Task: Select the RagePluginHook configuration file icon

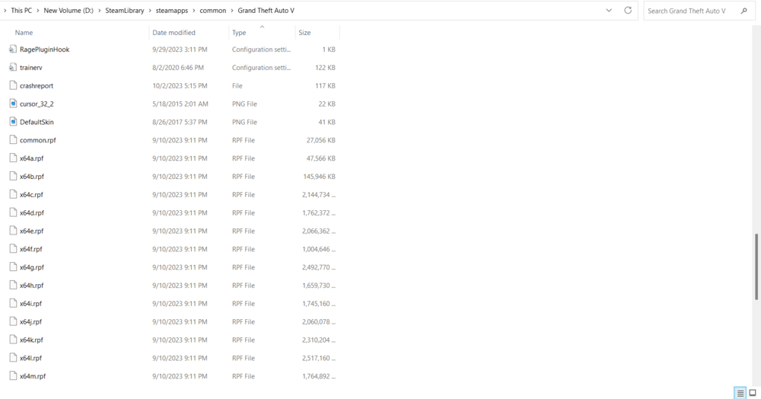Action: [x=13, y=49]
